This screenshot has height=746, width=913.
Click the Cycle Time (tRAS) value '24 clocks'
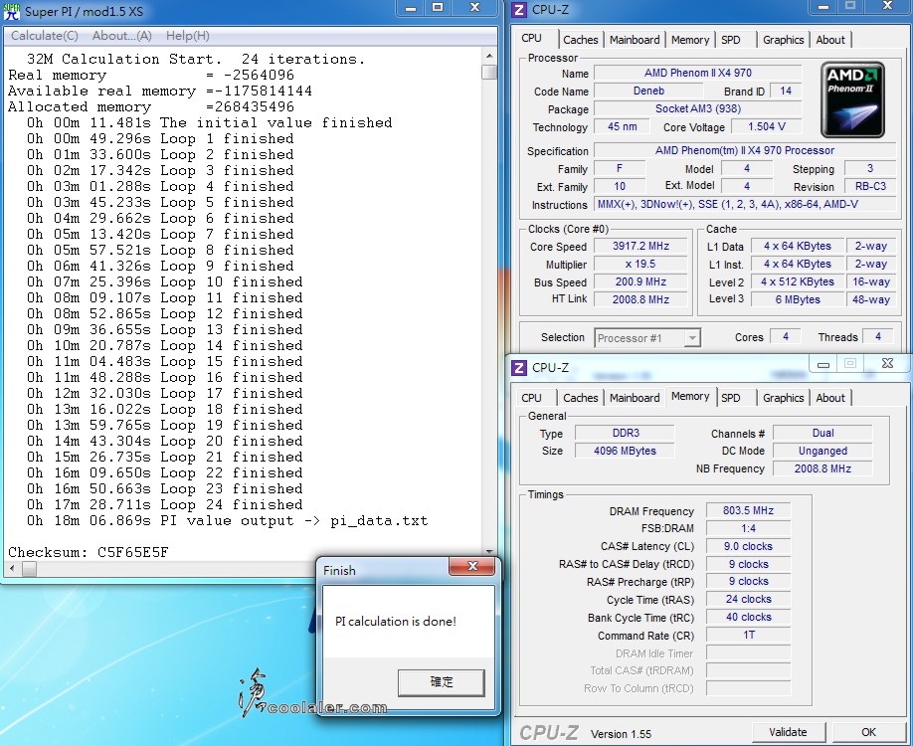coord(748,599)
